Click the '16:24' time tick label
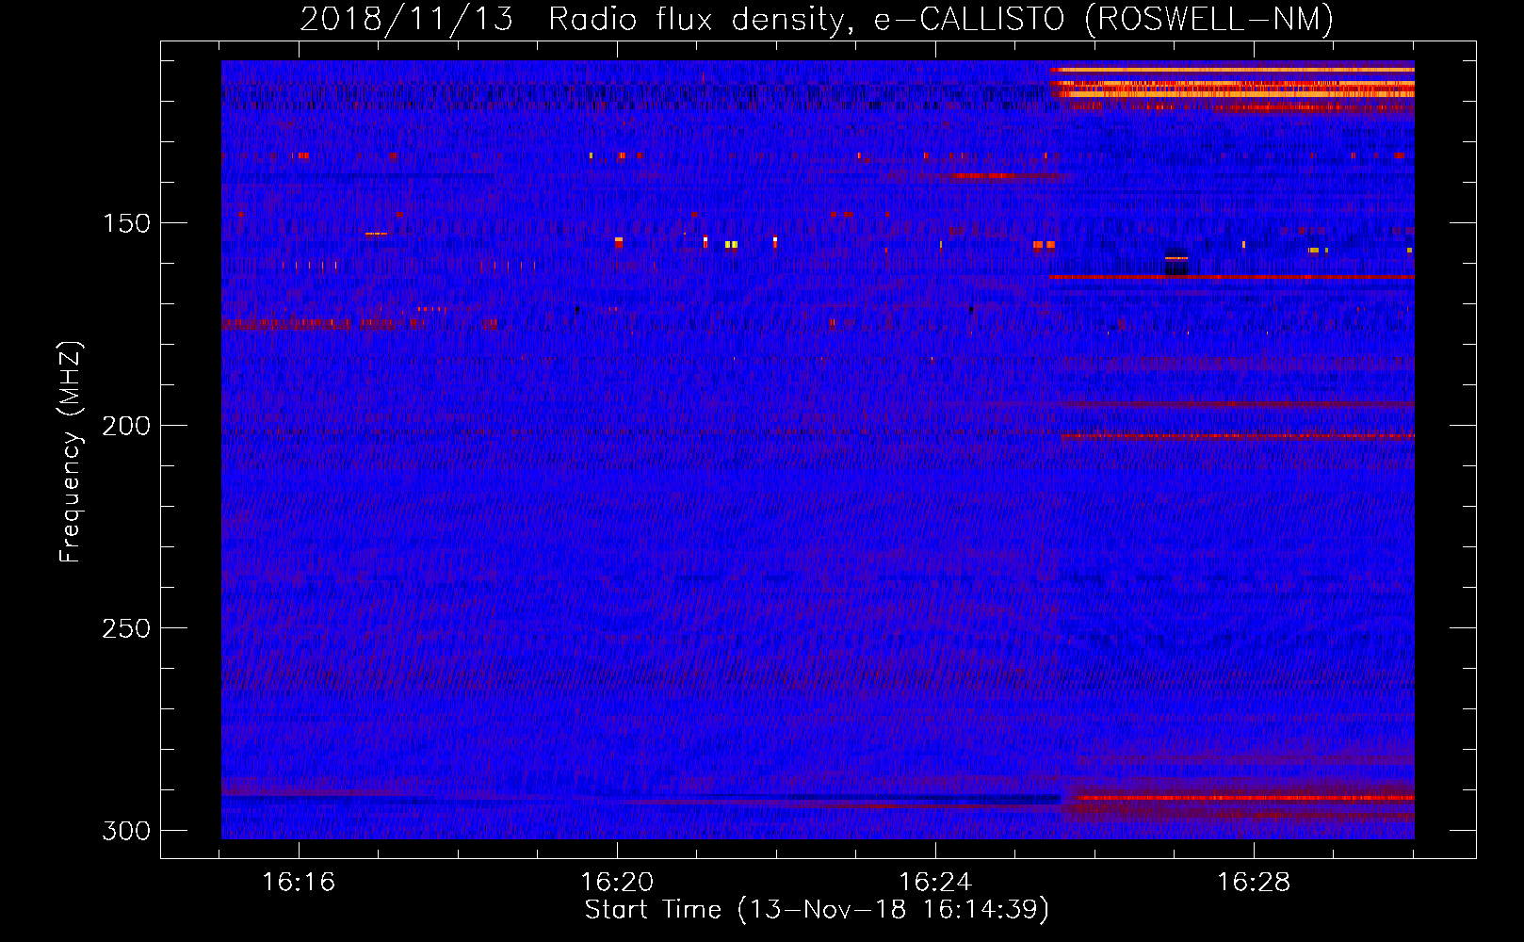Image resolution: width=1524 pixels, height=942 pixels. tap(935, 883)
